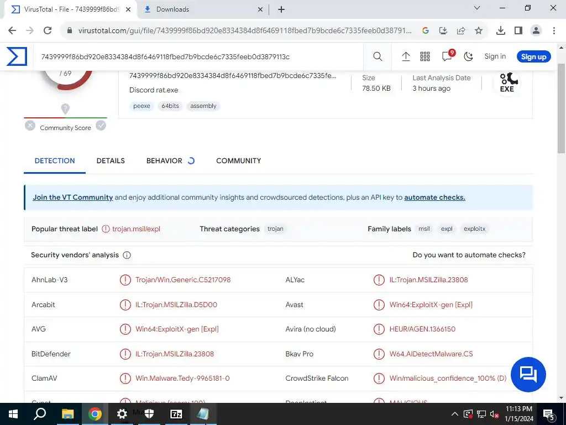Open 7-Zip from the taskbar
566x425 pixels.
(176, 414)
